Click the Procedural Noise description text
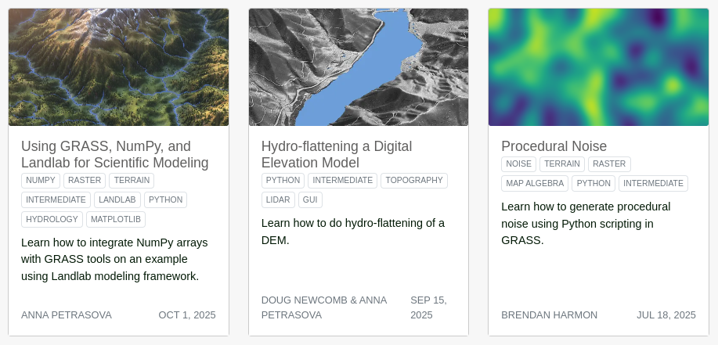Screen dimensions: 718x345 586,223
